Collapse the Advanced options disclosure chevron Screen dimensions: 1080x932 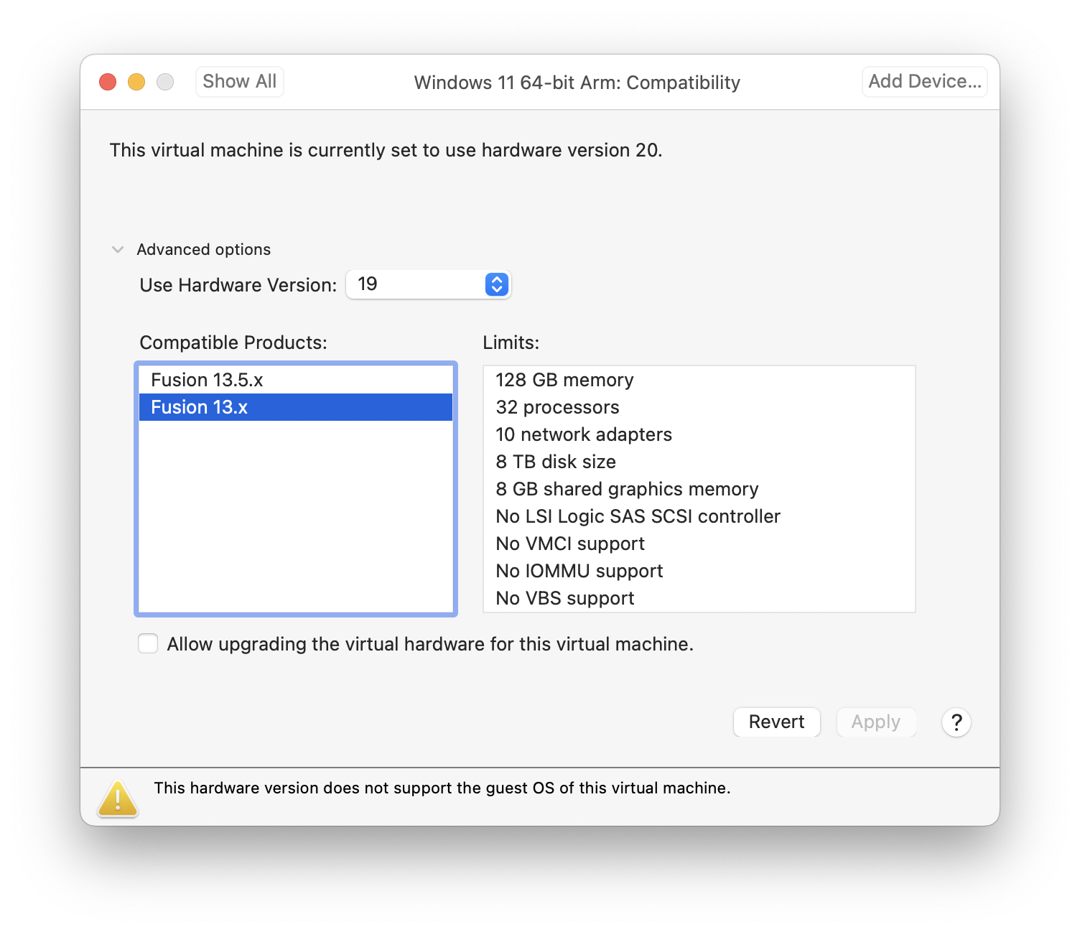118,249
